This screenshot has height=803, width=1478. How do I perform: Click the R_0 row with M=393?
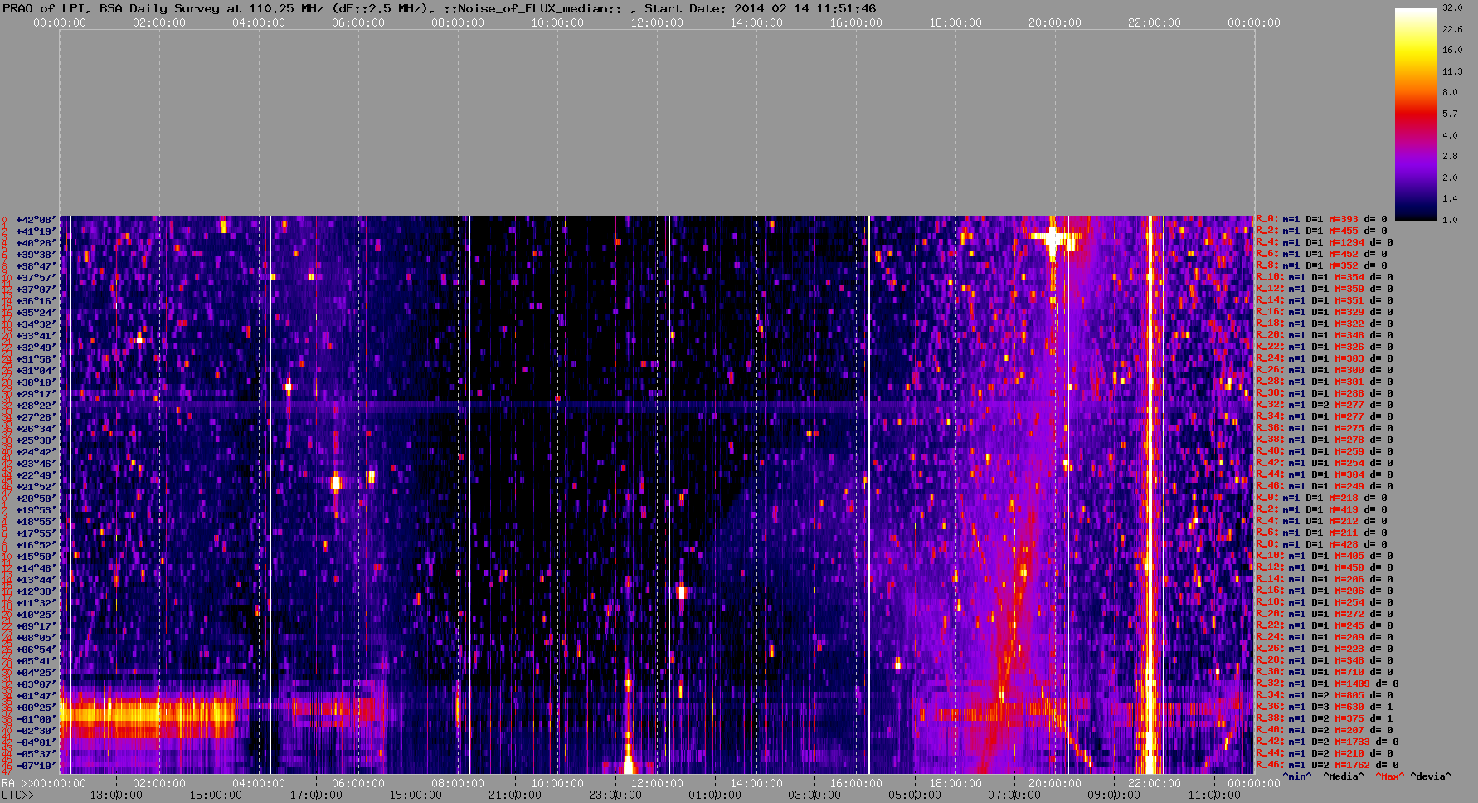1321,220
